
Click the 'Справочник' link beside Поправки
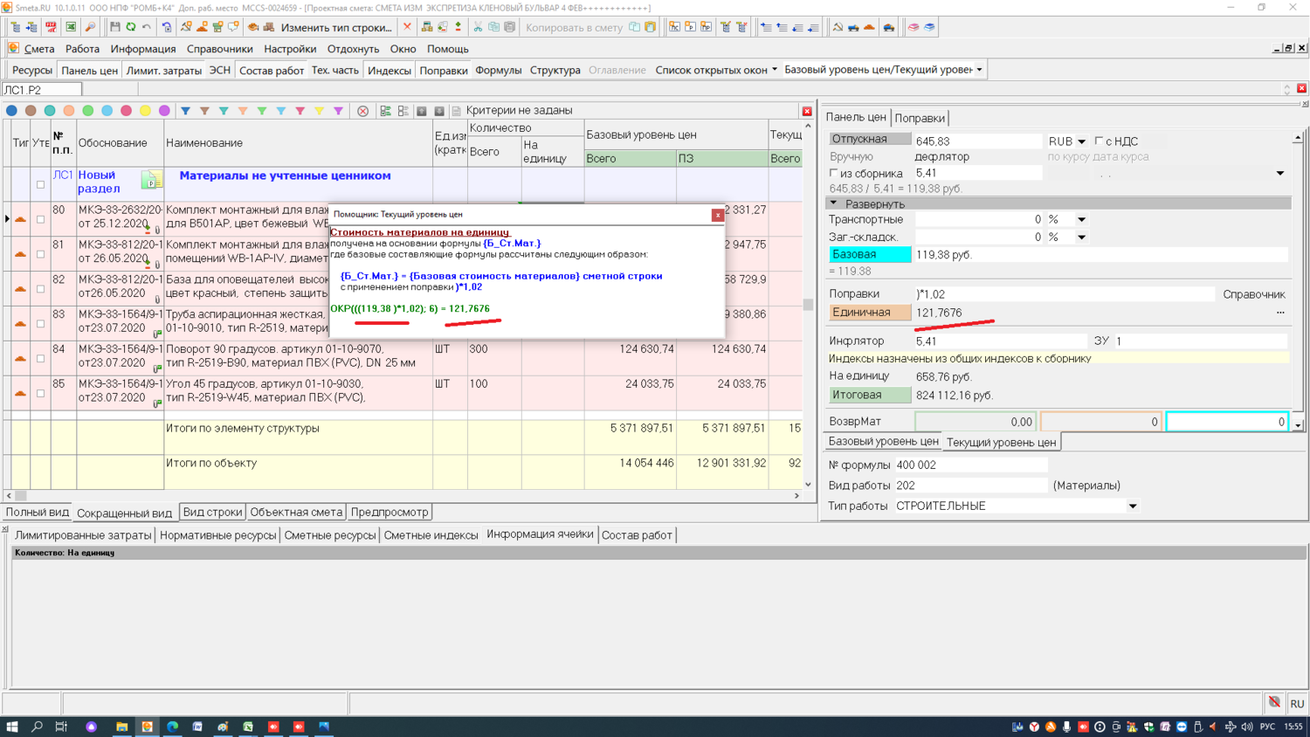(1253, 294)
